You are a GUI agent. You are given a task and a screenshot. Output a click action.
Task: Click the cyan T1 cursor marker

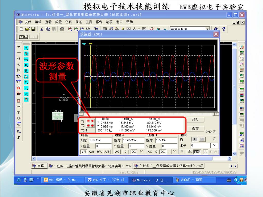coord(84,44)
